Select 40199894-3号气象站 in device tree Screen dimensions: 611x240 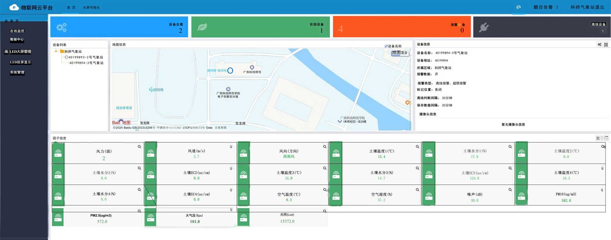(86, 63)
